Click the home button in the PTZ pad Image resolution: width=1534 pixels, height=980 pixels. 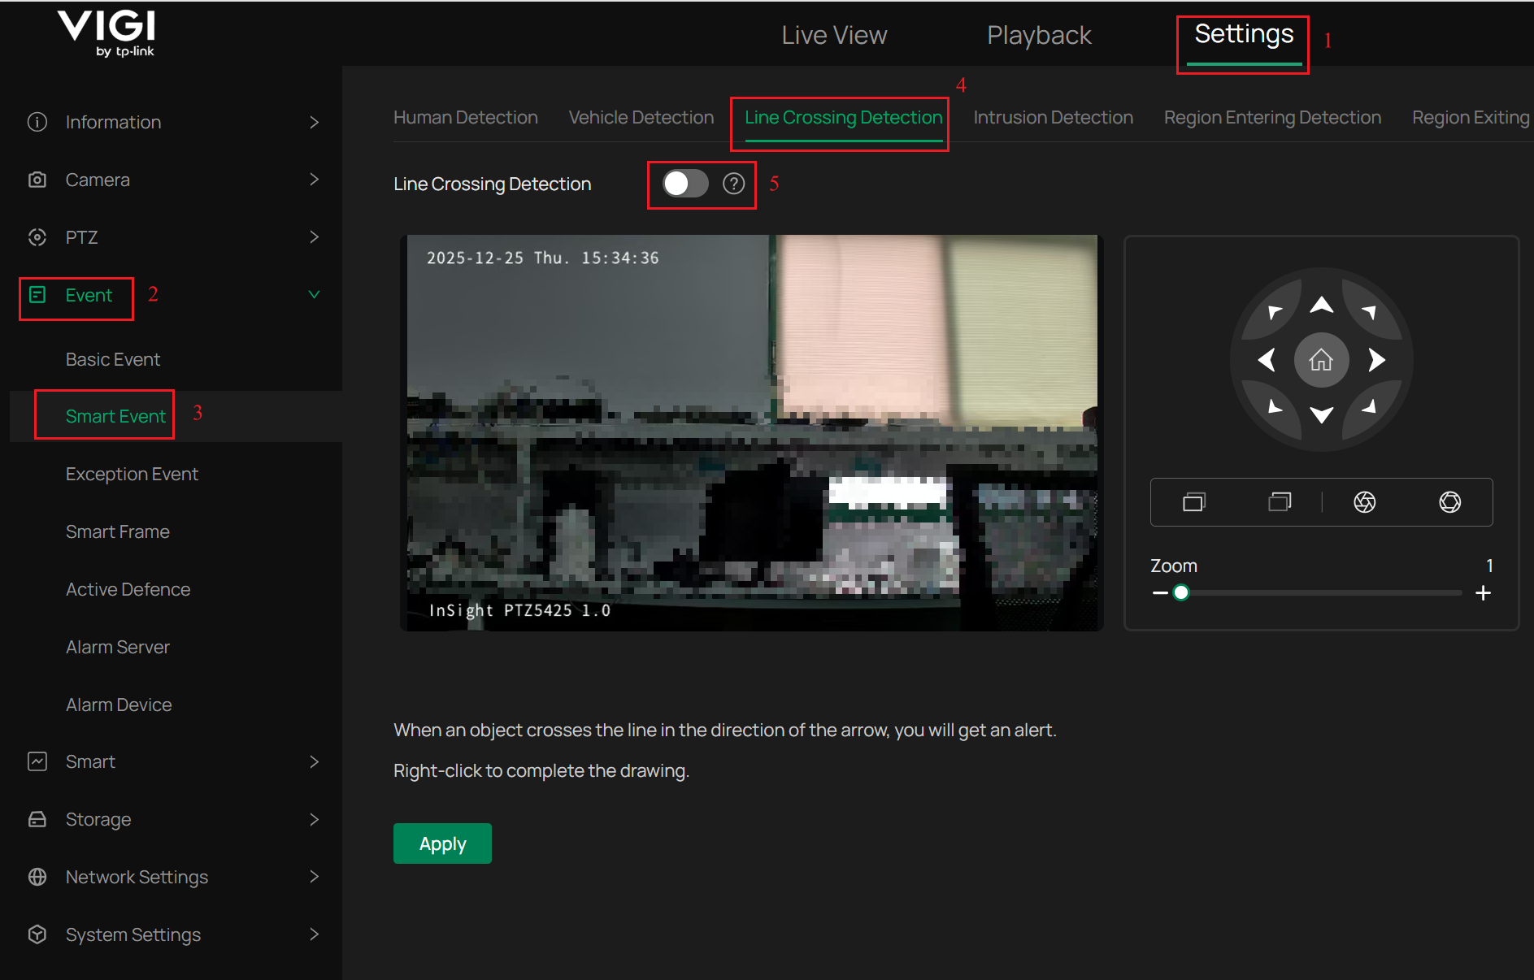1322,360
